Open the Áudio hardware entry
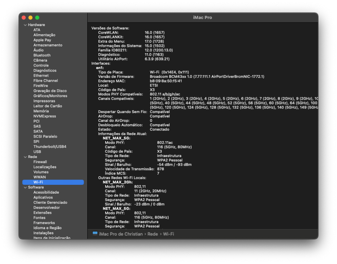The image size is (337, 264). point(38,50)
